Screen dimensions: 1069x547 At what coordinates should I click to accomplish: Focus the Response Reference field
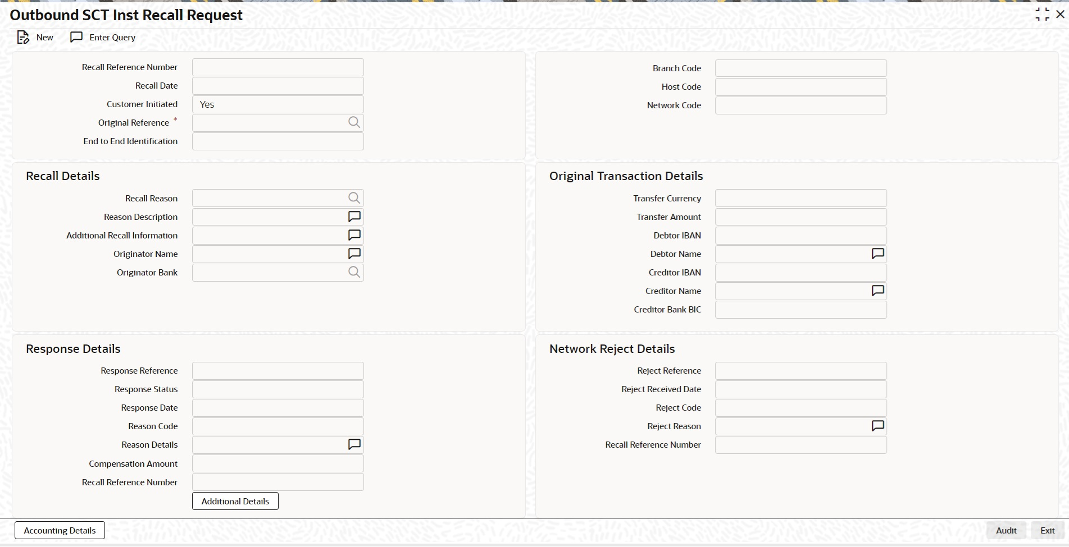pyautogui.click(x=278, y=370)
